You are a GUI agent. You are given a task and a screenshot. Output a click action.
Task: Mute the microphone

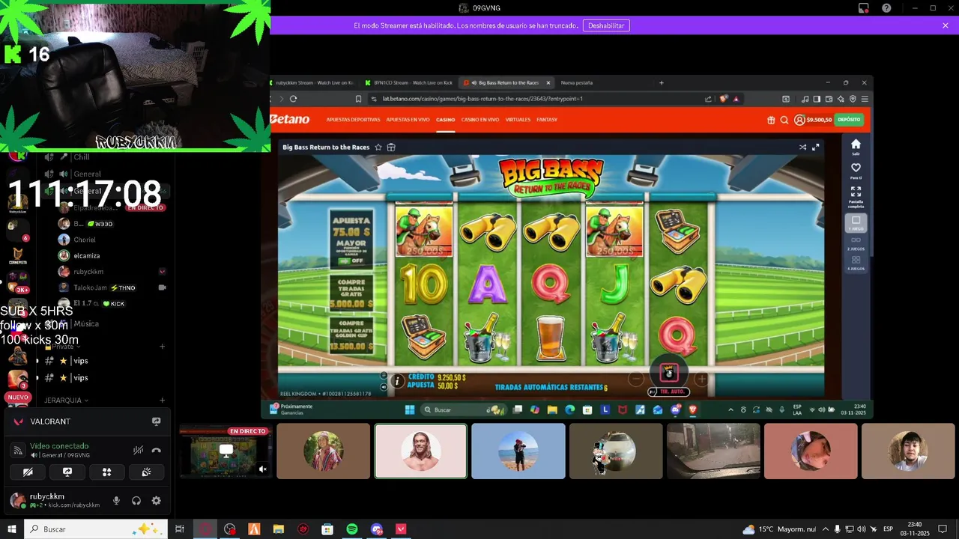click(116, 501)
